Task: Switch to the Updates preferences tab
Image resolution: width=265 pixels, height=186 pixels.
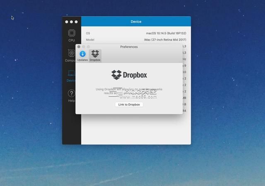Action: [x=82, y=56]
